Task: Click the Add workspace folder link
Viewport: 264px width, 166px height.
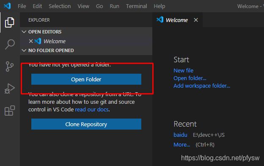Action: (202, 86)
